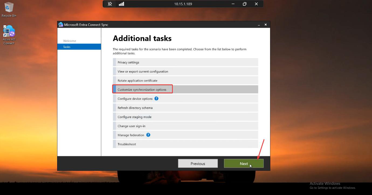
Task: Open the Recycle Bin desktop icon
Action: coord(9,10)
